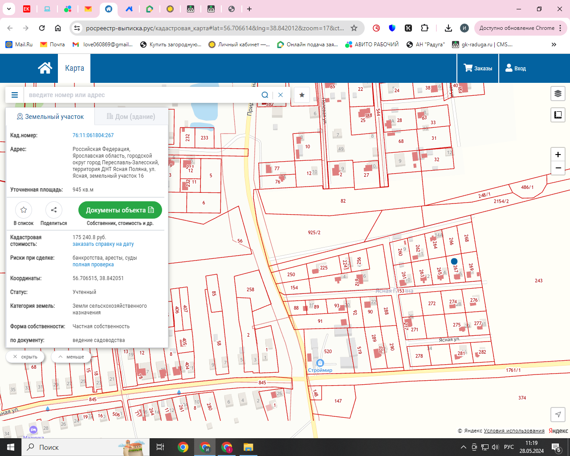The width and height of the screenshot is (570, 456).
Task: Open the map layers selector
Action: click(x=558, y=94)
